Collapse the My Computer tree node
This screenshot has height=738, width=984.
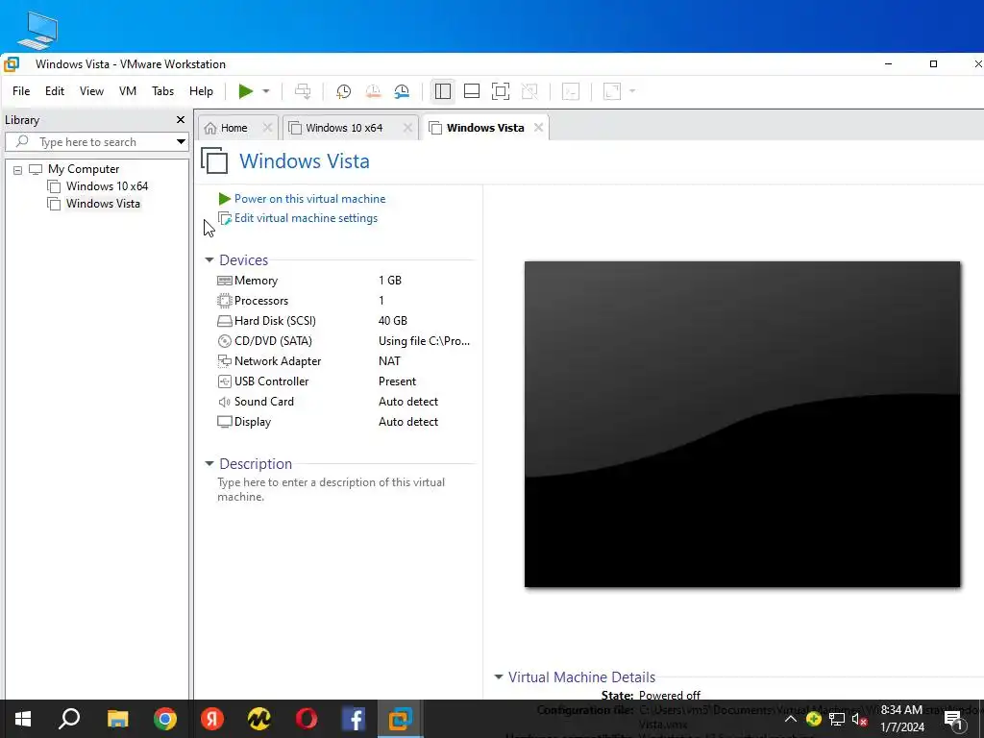pyautogui.click(x=17, y=170)
